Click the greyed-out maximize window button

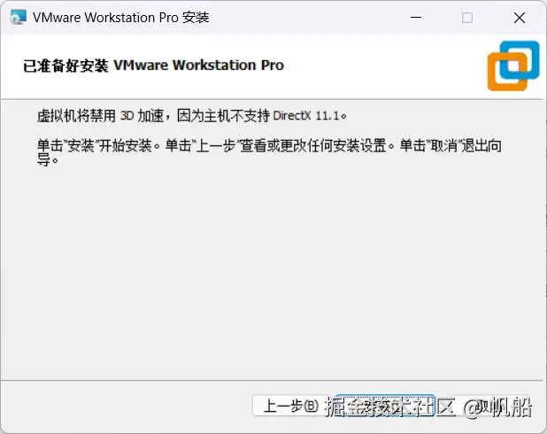tap(467, 18)
